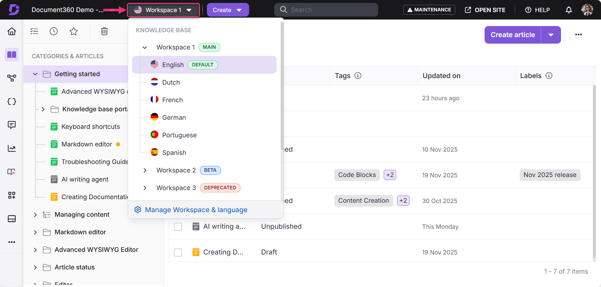Click the search magnifier icon
Screen dimensions: 601x287
(284, 10)
